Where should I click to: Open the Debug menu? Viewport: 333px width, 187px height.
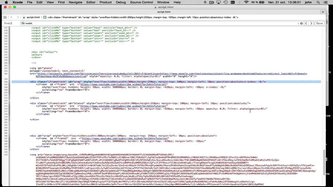pyautogui.click(x=121, y=2)
